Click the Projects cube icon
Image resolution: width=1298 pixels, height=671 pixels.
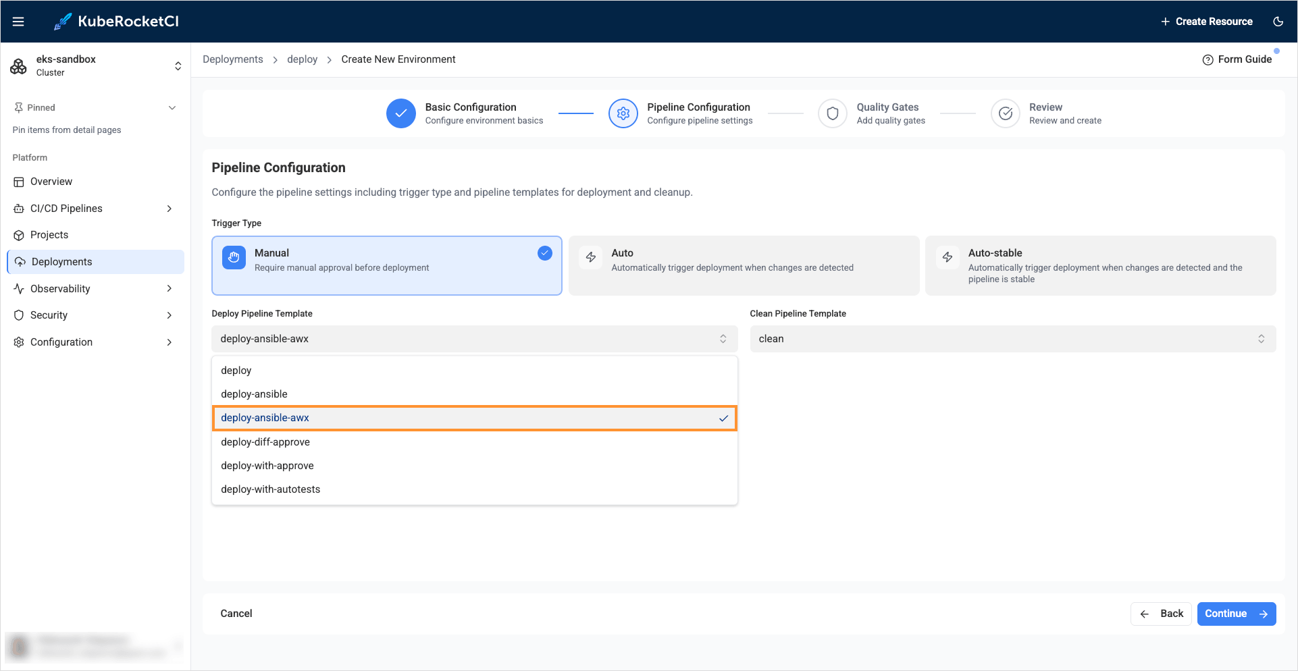click(x=19, y=235)
